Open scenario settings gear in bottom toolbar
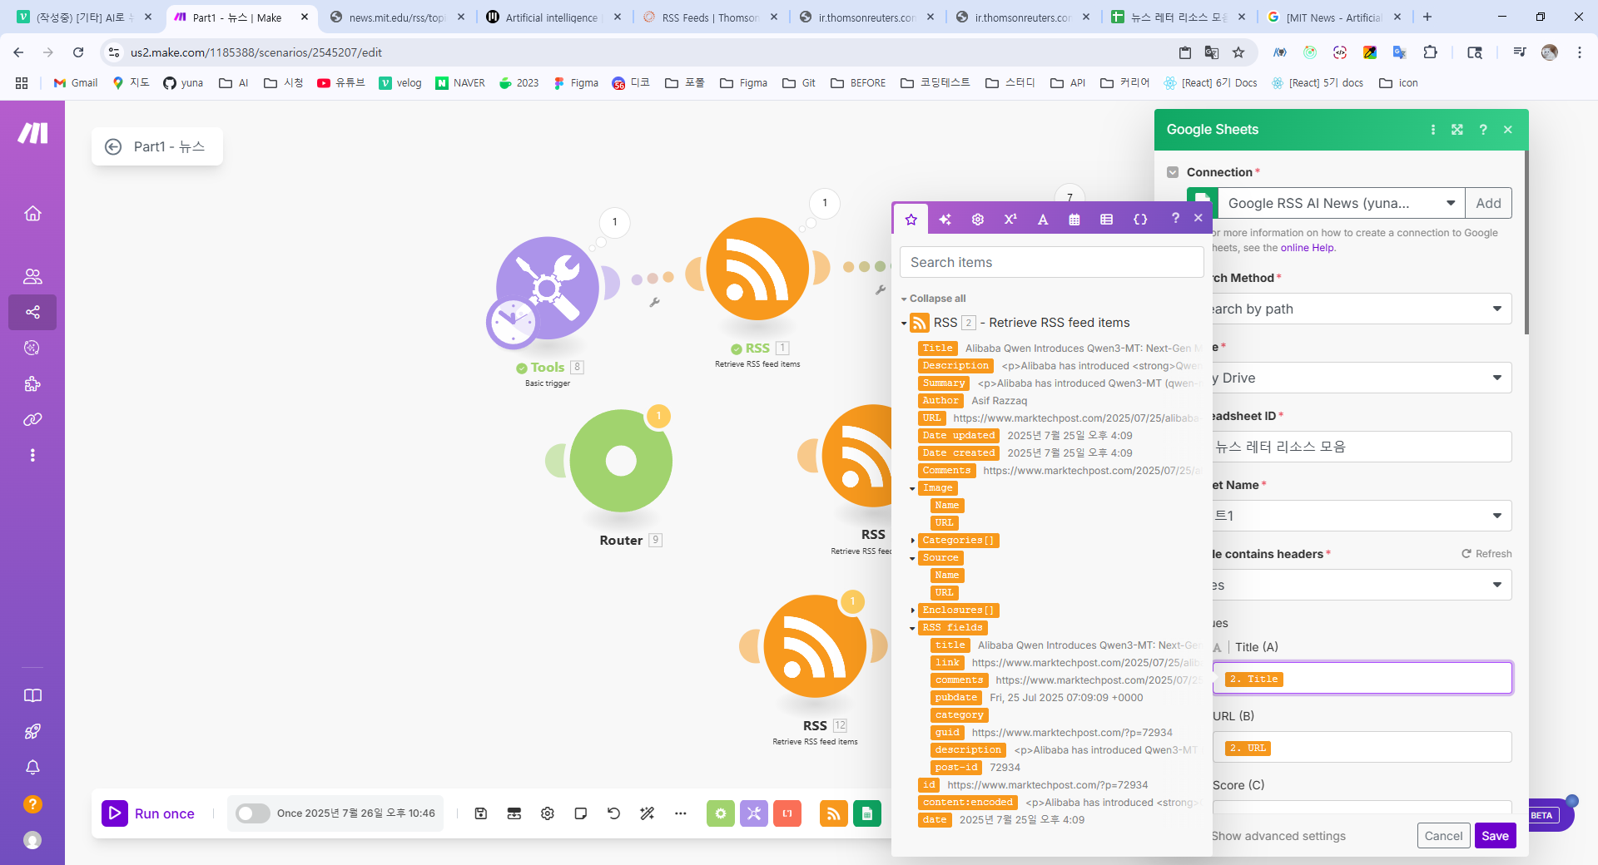This screenshot has width=1598, height=865. pyautogui.click(x=548, y=813)
